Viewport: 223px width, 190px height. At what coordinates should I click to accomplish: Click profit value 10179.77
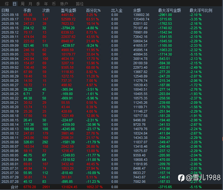click(x=68, y=54)
